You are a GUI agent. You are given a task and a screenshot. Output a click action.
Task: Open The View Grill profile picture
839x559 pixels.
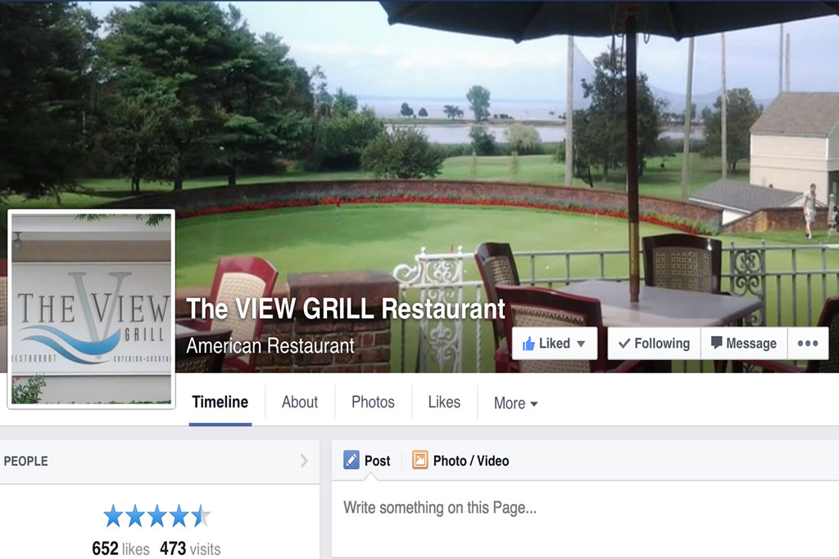pos(92,309)
